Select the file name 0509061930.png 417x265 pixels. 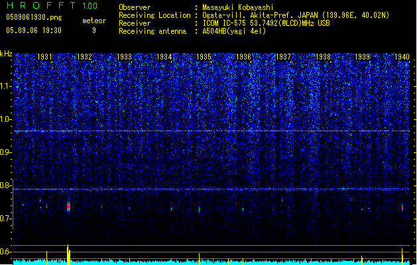(x=34, y=17)
